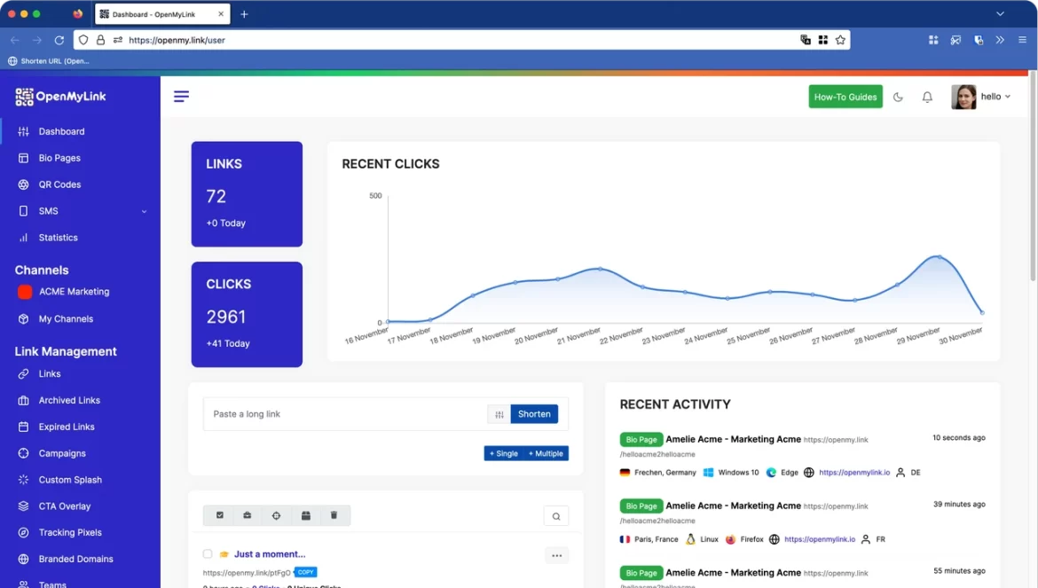Reload the page in browser
The width and height of the screenshot is (1038, 588).
[x=59, y=40]
